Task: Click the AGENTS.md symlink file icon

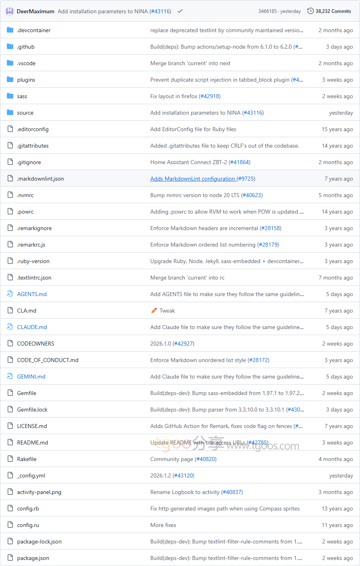Action: [x=10, y=294]
